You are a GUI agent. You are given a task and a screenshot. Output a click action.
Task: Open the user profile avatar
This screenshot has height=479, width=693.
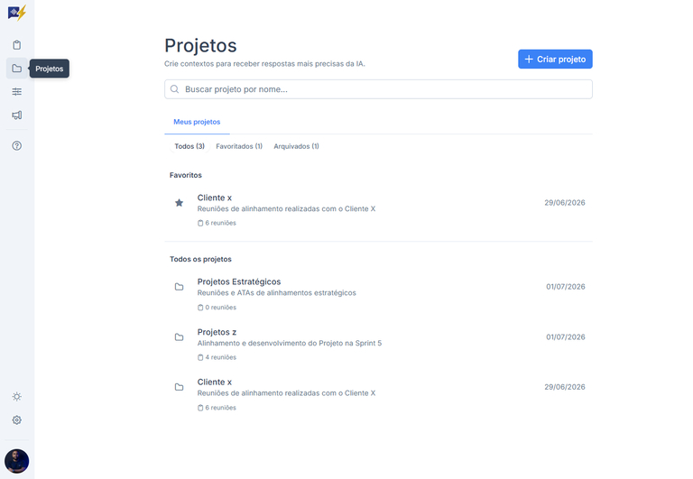[17, 461]
